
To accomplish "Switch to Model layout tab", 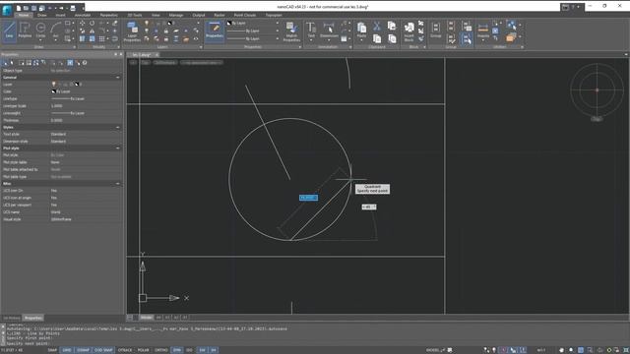I will [x=147, y=318].
